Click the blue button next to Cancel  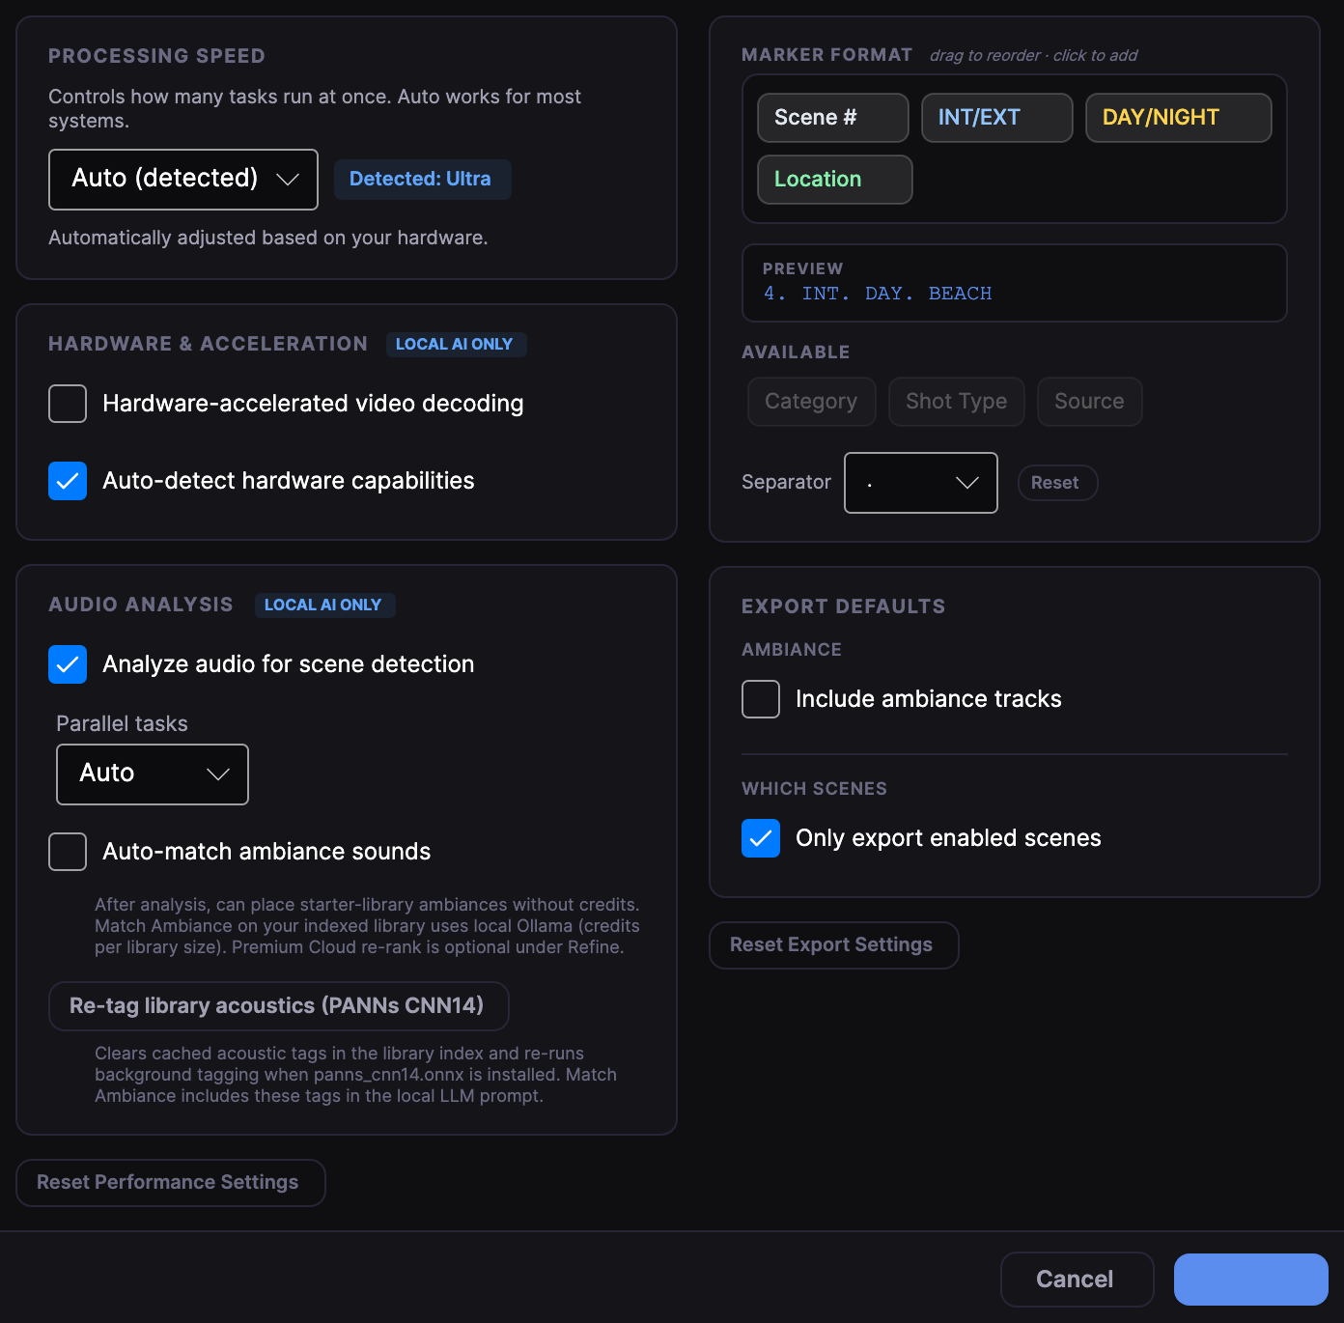pos(1251,1280)
